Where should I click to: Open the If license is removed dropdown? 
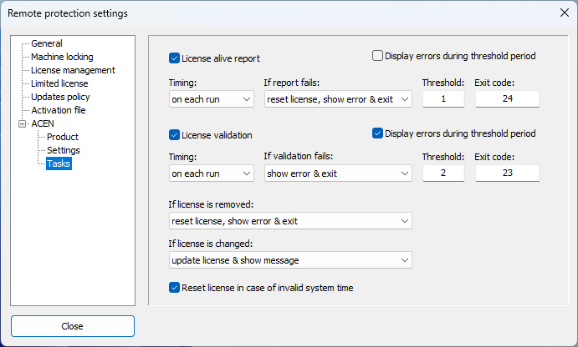(290, 221)
